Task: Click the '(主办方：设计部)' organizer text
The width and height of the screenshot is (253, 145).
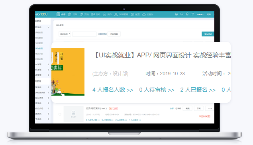Action: [x=110, y=74]
